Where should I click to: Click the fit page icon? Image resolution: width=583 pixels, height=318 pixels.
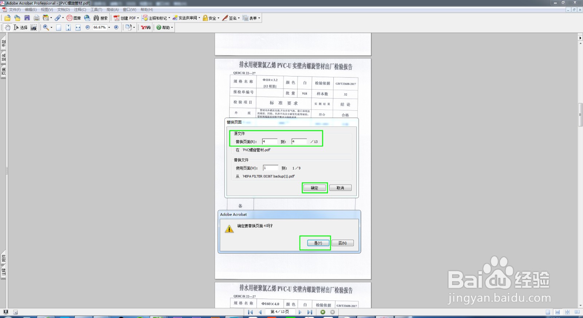coord(68,27)
